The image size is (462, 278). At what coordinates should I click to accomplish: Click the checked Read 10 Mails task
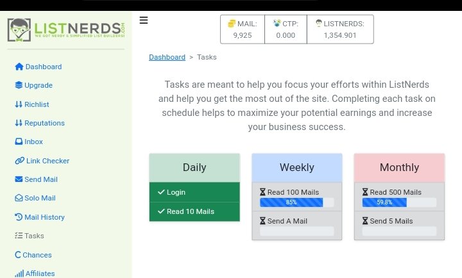pos(194,211)
